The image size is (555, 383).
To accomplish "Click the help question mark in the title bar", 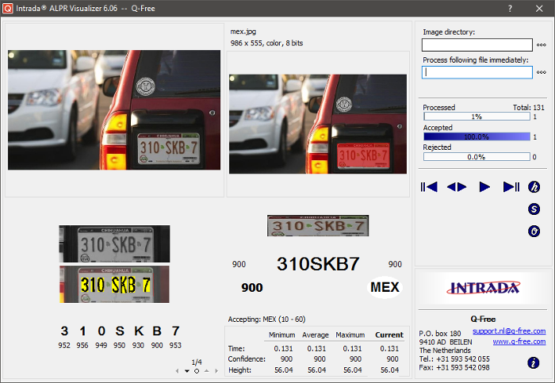I will 510,9.
